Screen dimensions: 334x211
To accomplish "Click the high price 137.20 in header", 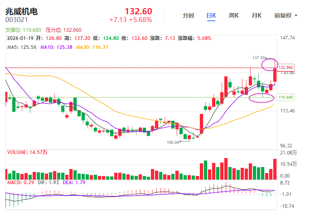I will click(x=82, y=38).
